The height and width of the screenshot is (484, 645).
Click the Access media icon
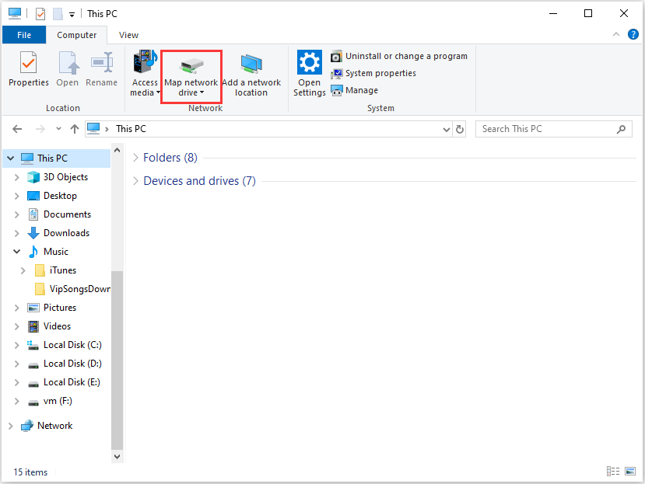(x=145, y=71)
